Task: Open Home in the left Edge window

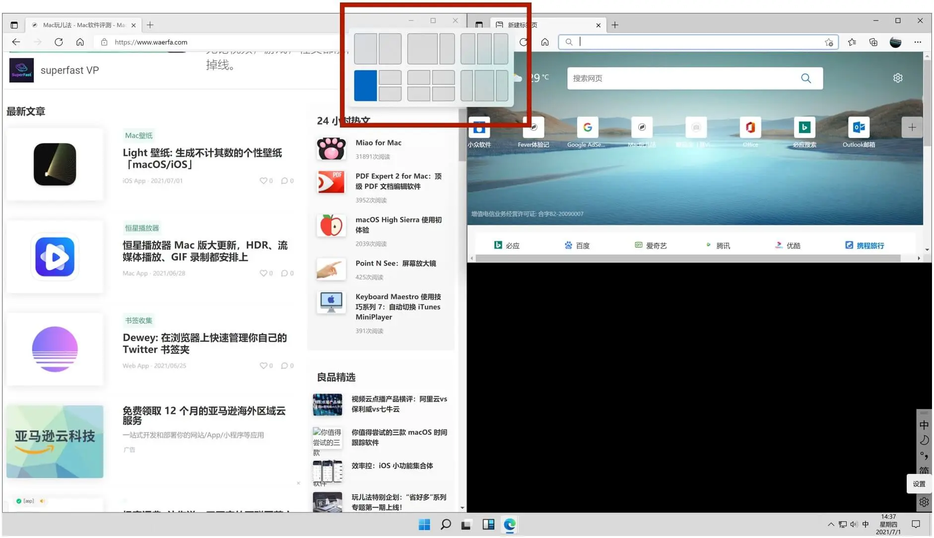Action: click(x=80, y=42)
